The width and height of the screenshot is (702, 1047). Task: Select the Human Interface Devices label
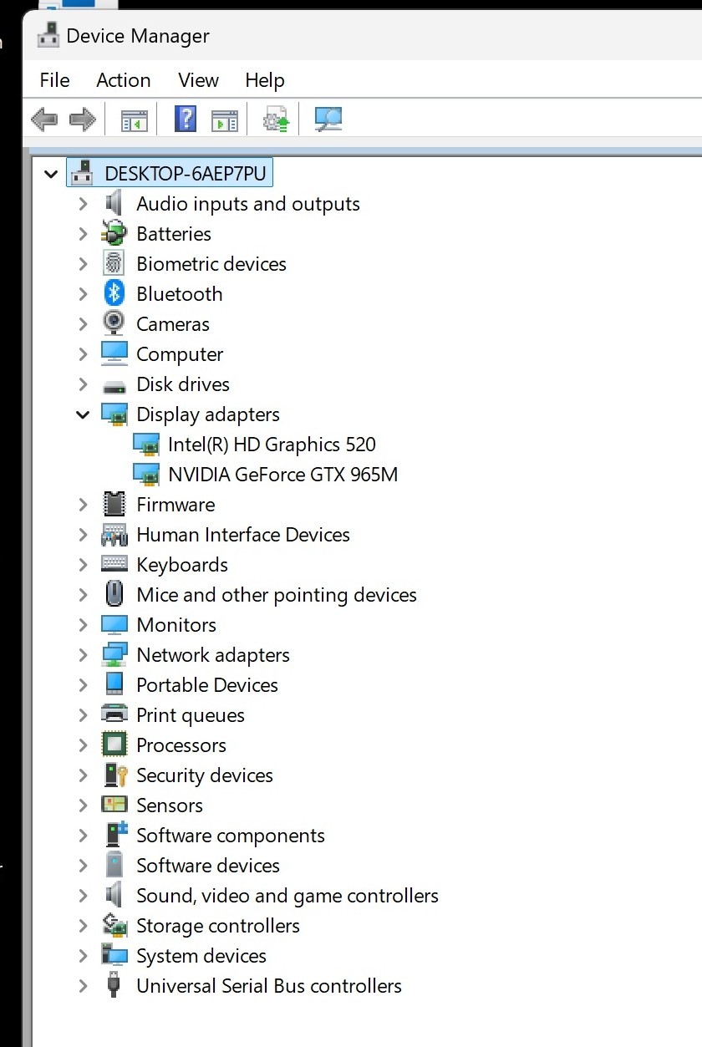point(243,535)
